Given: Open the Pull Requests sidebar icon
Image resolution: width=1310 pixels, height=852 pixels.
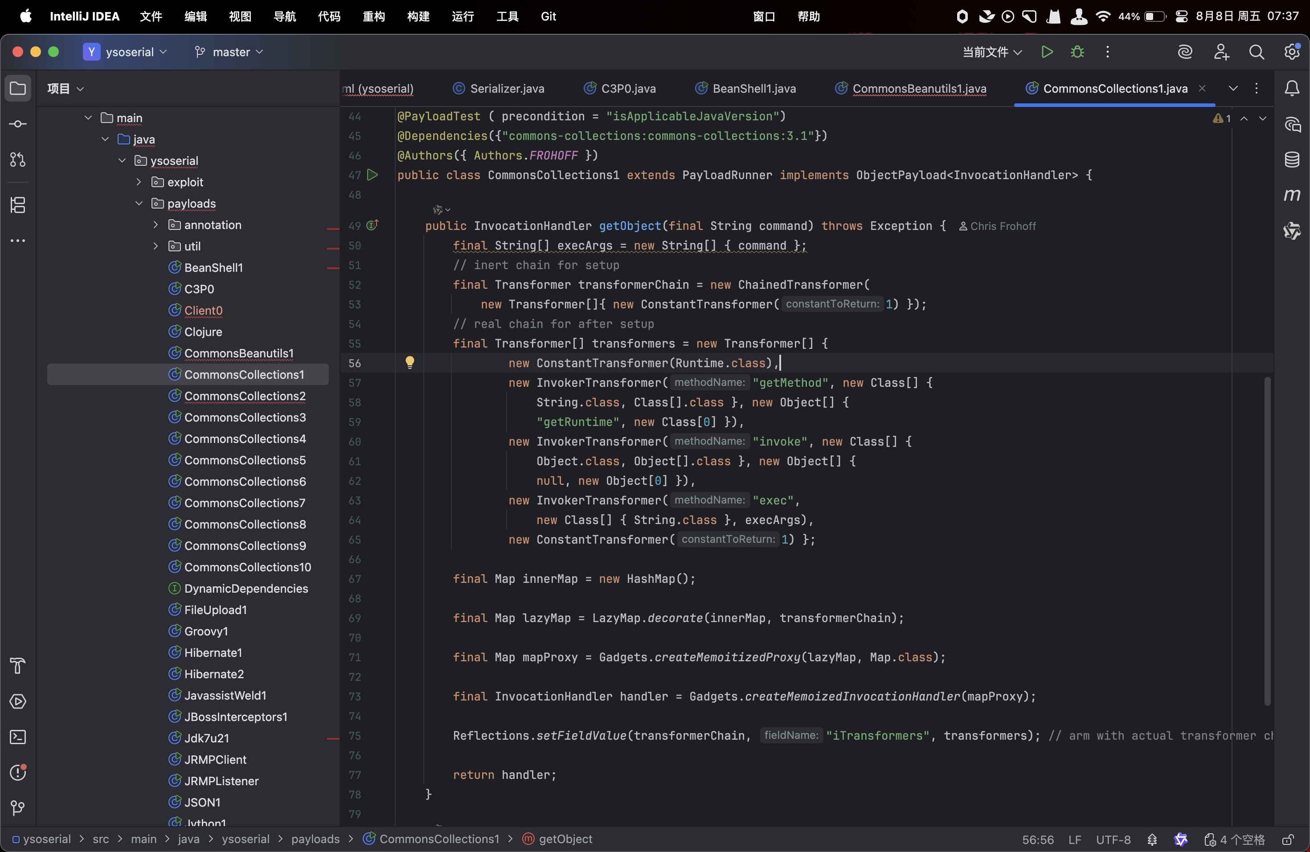Looking at the screenshot, I should [x=18, y=160].
